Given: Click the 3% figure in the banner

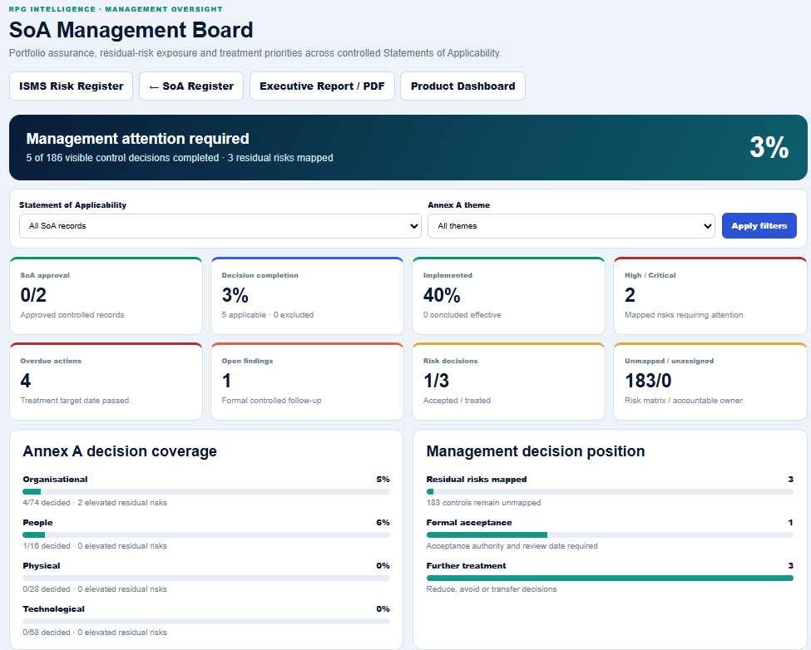Looking at the screenshot, I should tap(769, 147).
